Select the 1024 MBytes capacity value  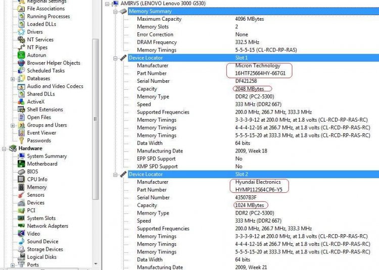pos(250,205)
